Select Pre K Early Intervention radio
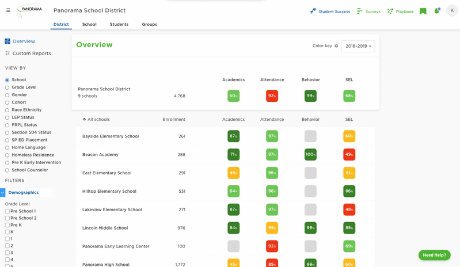Screen dimensions: 460x267 pyautogui.click(x=7, y=163)
